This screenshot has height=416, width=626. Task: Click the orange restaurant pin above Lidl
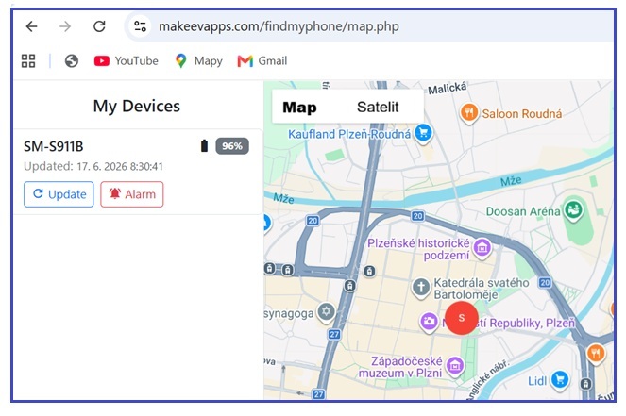point(596,354)
